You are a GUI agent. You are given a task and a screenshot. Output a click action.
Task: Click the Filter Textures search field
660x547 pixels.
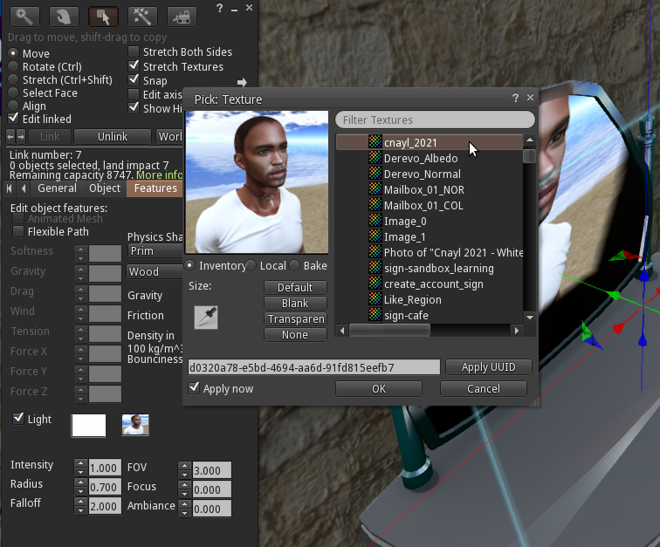coord(435,120)
